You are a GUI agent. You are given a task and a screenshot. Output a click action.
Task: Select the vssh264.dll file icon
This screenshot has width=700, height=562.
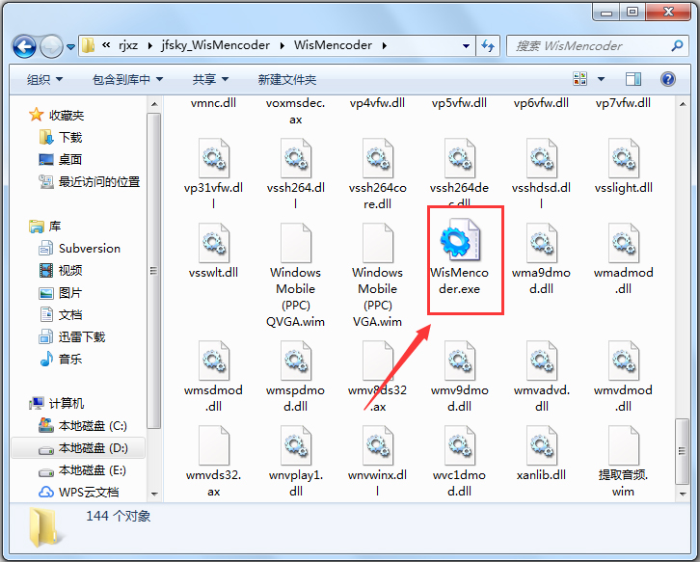pyautogui.click(x=296, y=158)
